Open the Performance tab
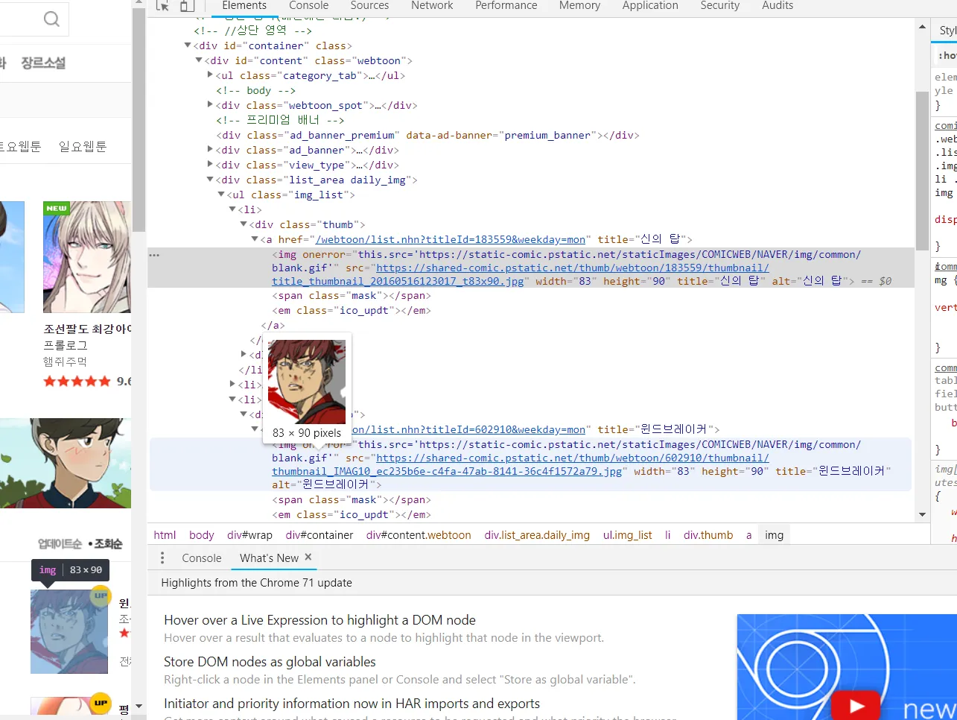 click(506, 6)
